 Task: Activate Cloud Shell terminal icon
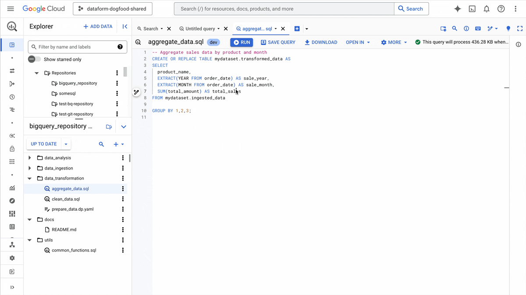(472, 9)
